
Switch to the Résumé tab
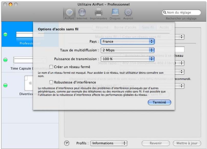point(102,27)
